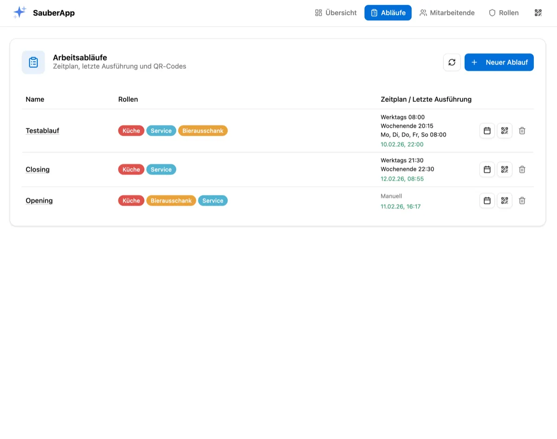Click the SauberApp sparkle logo
Image resolution: width=557 pixels, height=439 pixels.
point(19,12)
